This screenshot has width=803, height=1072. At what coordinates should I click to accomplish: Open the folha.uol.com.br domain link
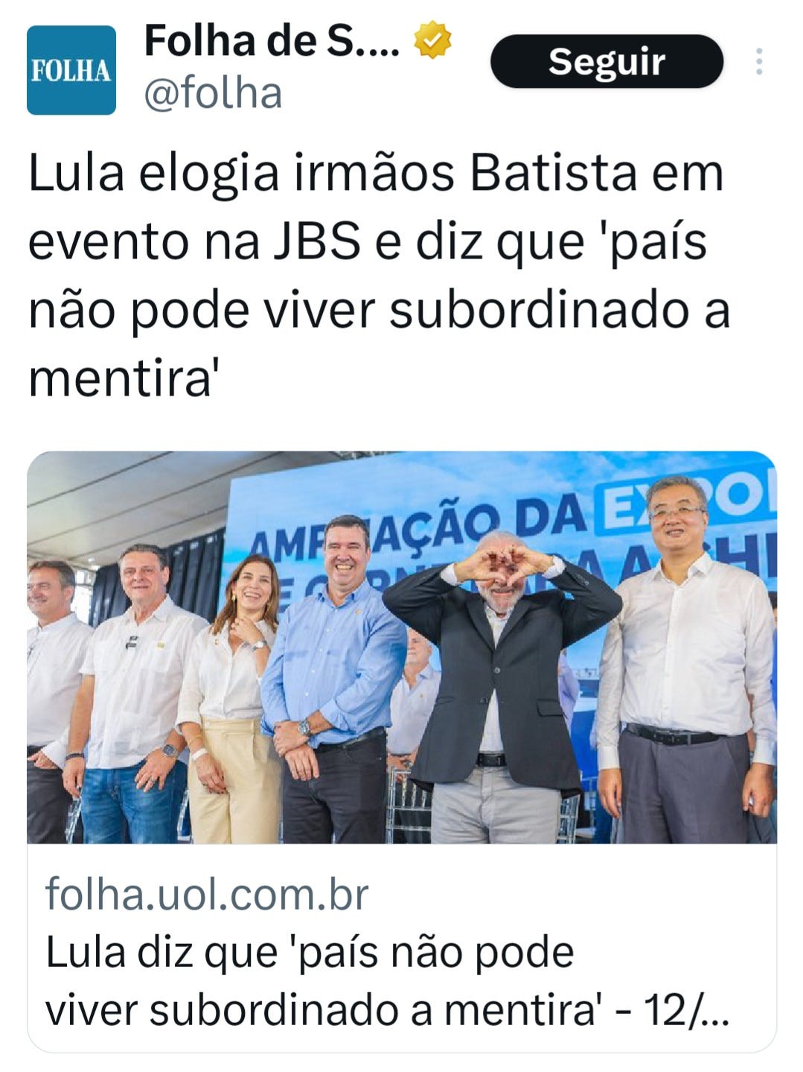coord(207,894)
